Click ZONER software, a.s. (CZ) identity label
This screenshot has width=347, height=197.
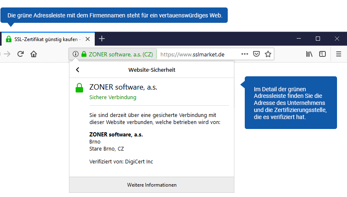click(x=121, y=54)
